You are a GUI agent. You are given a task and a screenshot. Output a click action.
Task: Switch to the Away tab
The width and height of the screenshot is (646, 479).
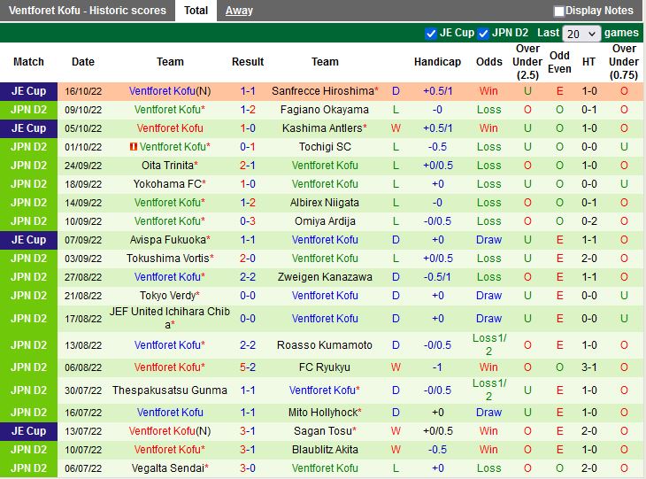pyautogui.click(x=239, y=11)
